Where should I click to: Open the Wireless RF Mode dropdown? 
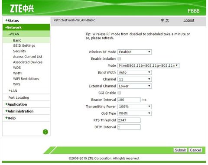[135, 52]
